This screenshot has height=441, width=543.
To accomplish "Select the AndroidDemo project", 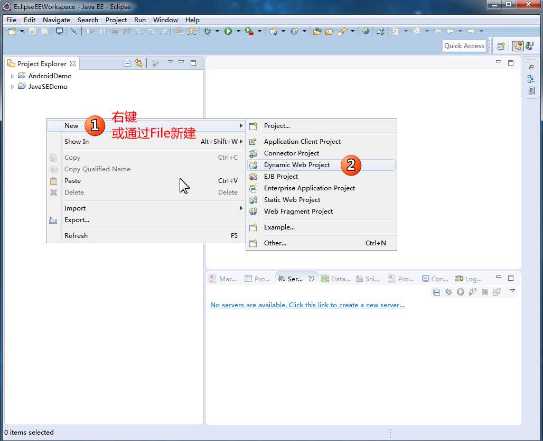I will (50, 76).
